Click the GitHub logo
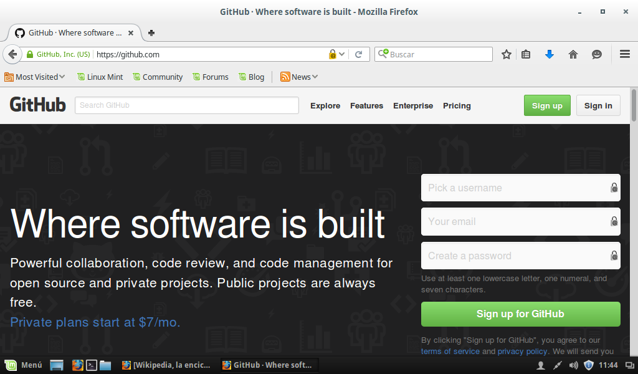The width and height of the screenshot is (638, 374). [37, 105]
